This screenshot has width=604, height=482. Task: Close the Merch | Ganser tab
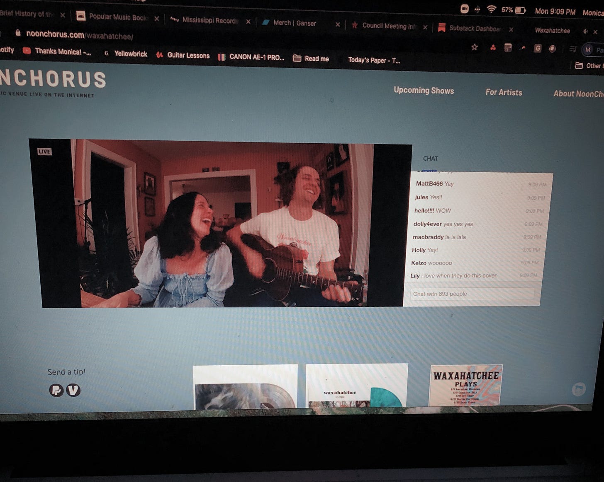(338, 25)
